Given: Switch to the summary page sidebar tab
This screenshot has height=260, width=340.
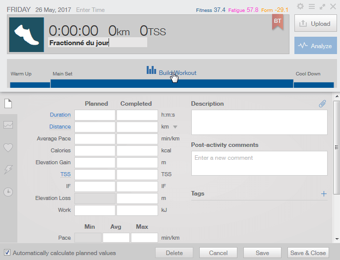Looking at the screenshot, I should tap(8, 103).
